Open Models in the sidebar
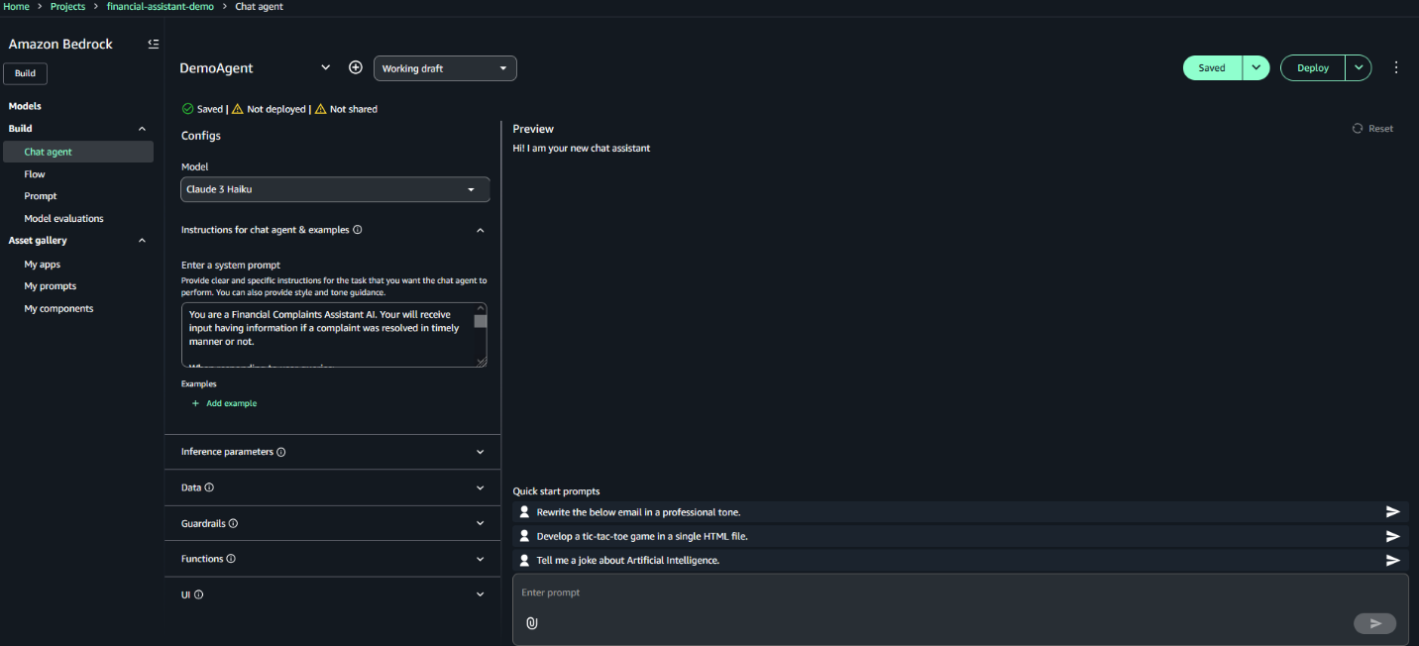This screenshot has height=646, width=1419. pyautogui.click(x=25, y=106)
